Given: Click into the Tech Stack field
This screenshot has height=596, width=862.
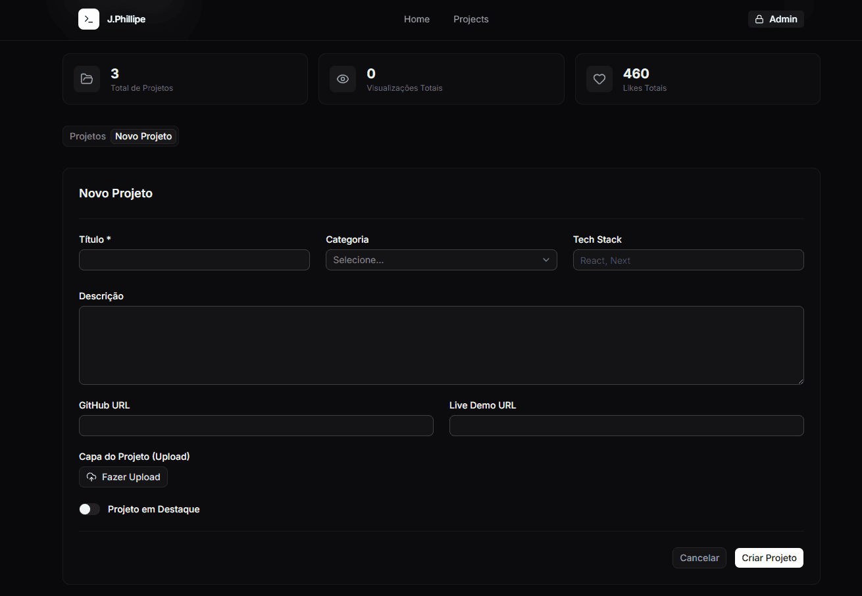Looking at the screenshot, I should (688, 260).
